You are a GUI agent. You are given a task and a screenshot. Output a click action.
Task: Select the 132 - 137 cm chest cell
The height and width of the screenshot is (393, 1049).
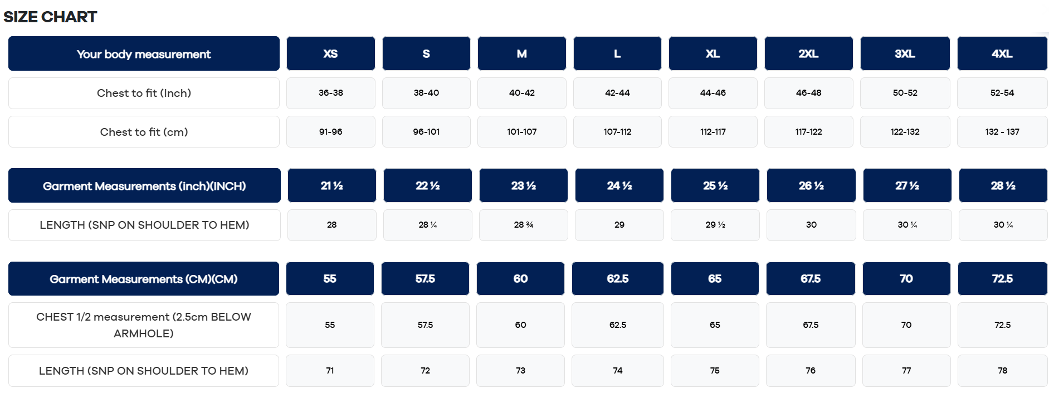tap(1002, 132)
